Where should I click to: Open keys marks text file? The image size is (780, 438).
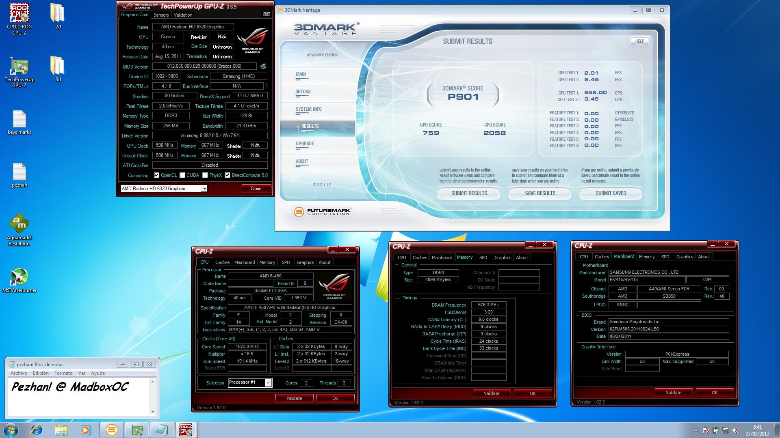(x=19, y=123)
